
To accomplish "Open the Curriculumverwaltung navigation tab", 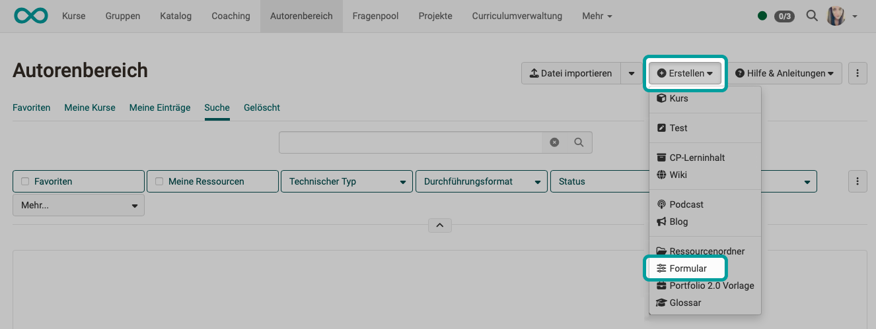I will point(517,16).
